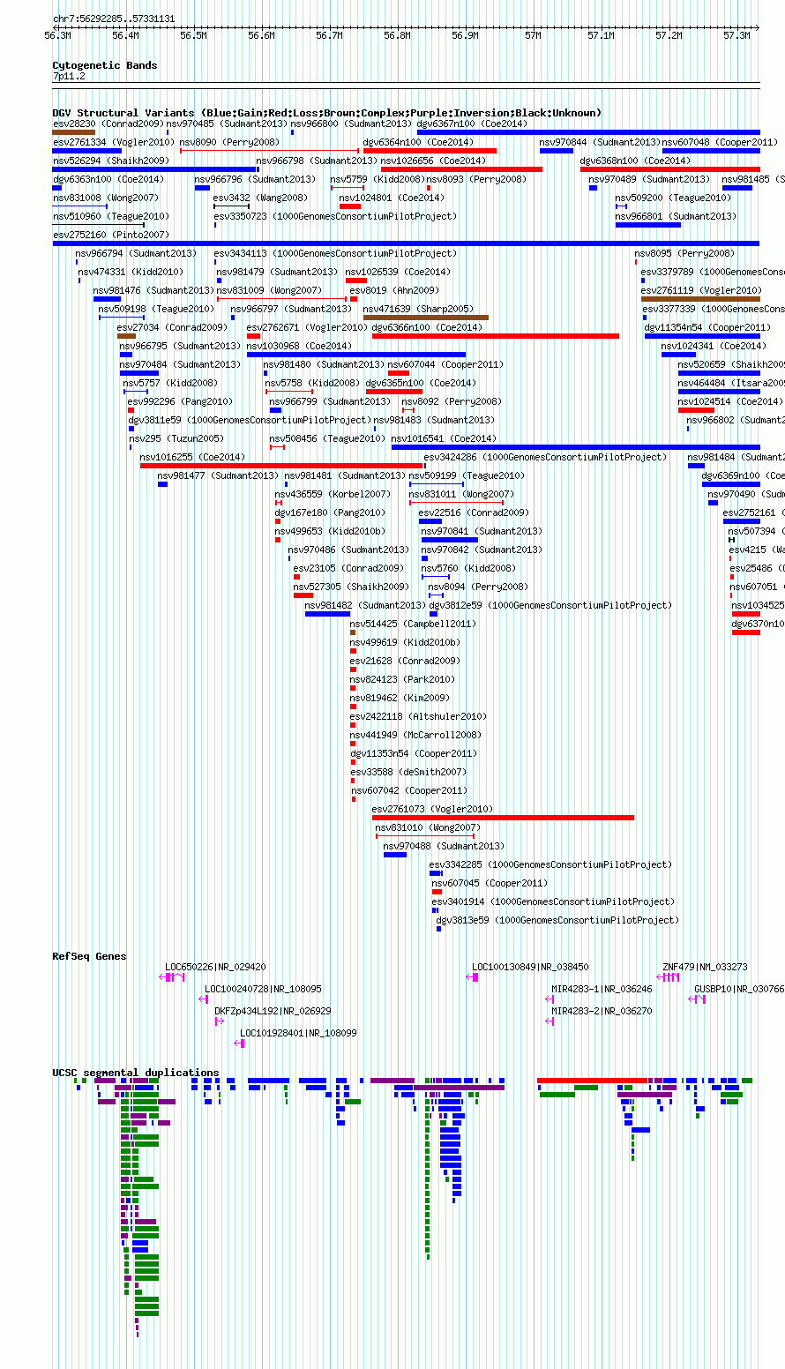785x1369 pixels.
Task: Click the nsv295 (Tuzun2005) label
Action: pos(176,438)
